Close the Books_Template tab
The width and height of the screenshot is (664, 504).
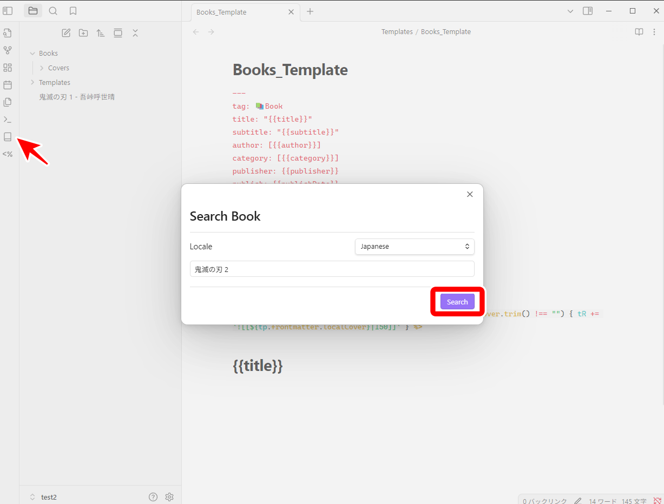[291, 12]
